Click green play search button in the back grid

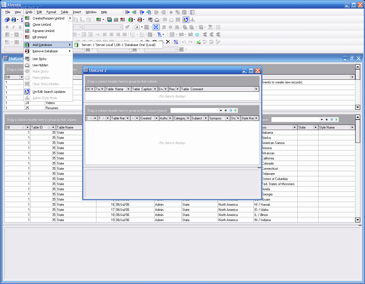pyautogui.click(x=336, y=120)
